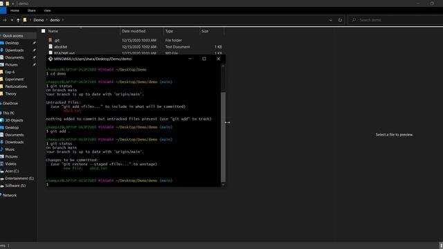Click 12/15/2020 10:03 AM date cell
The height and width of the screenshot is (249, 443).
(139, 40)
